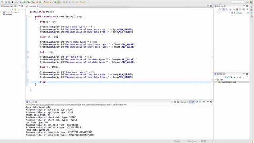This screenshot has width=254, height=143.
Task: Toggle Categorized presentation in Task List
Action: (x=224, y=10)
